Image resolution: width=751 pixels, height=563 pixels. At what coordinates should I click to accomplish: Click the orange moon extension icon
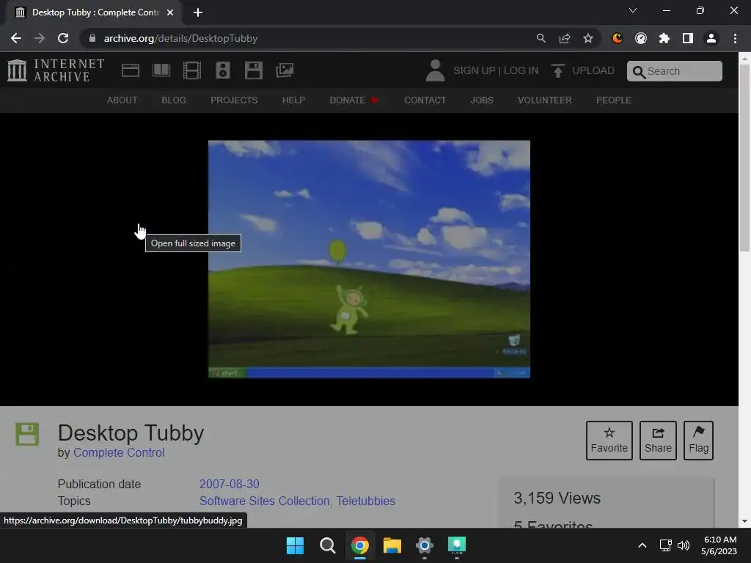[618, 38]
